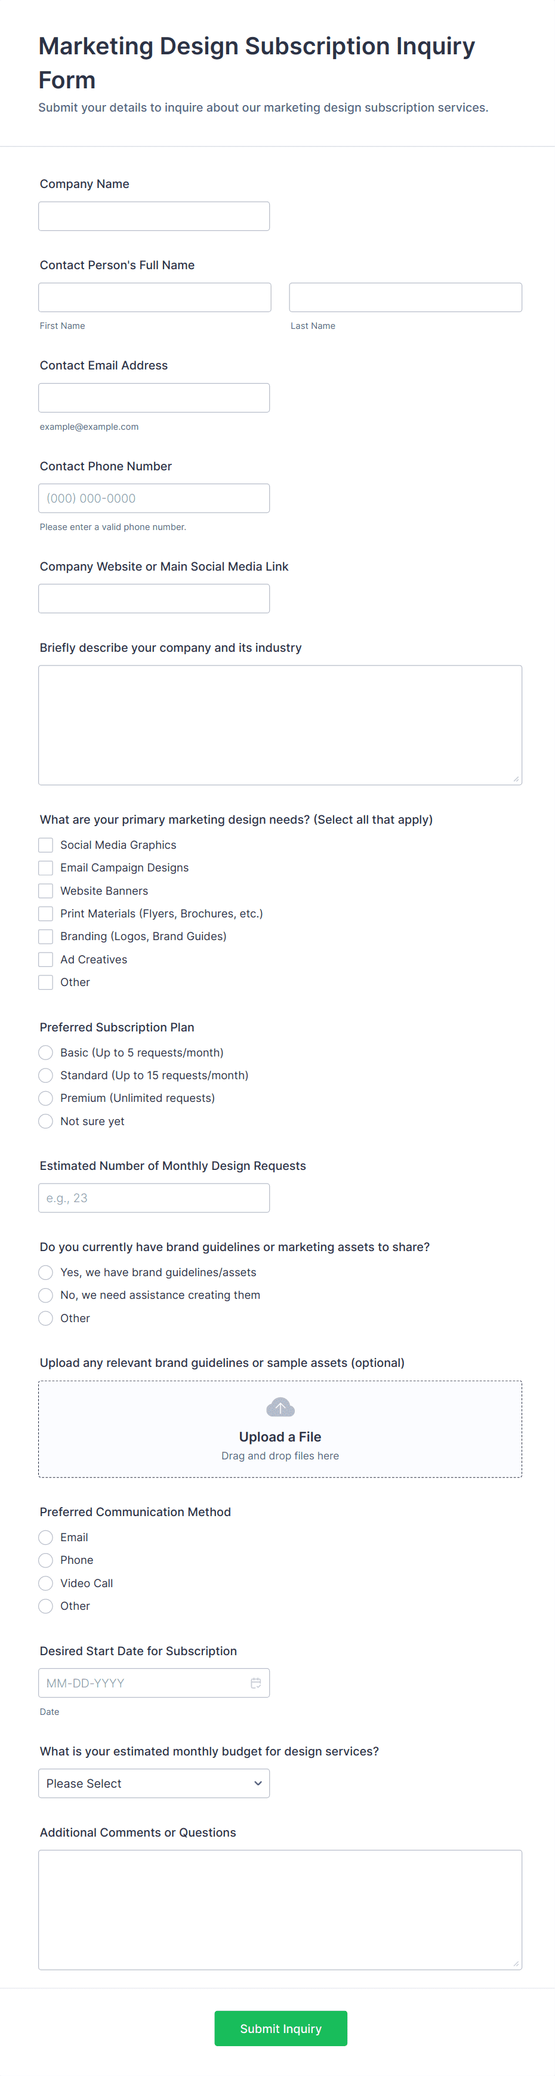This screenshot has height=2076, width=555.
Task: Click the company description text area
Action: tap(280, 725)
